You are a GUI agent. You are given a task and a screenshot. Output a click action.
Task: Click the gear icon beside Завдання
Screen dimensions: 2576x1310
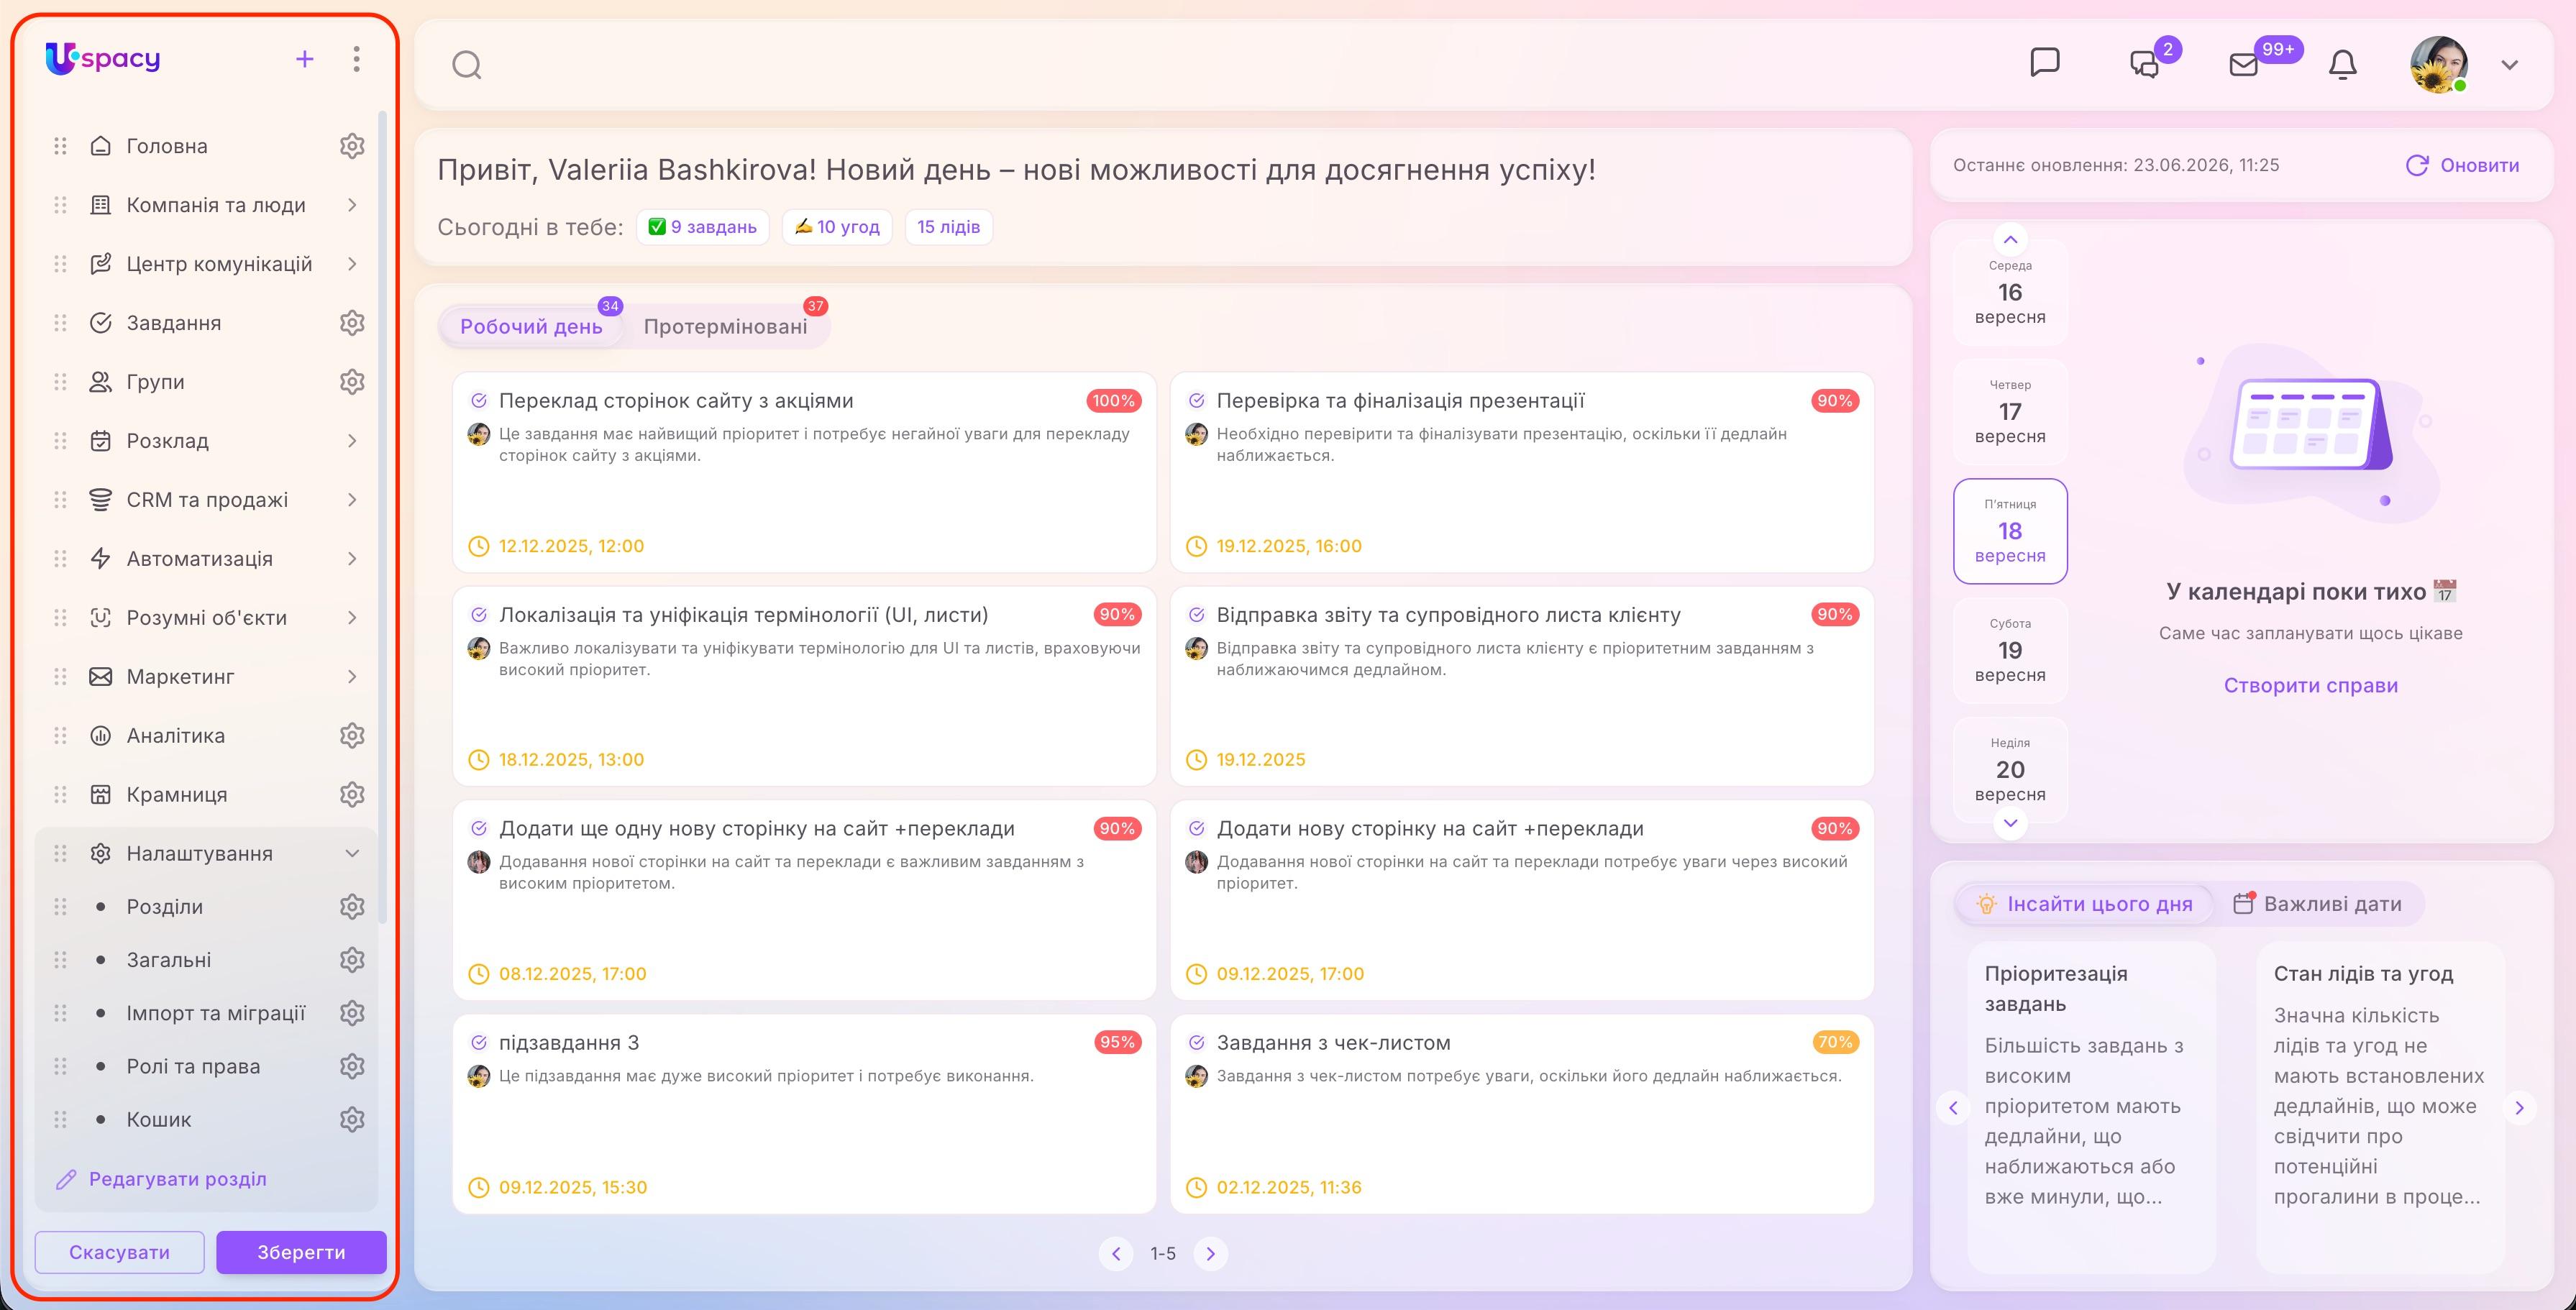[x=352, y=323]
